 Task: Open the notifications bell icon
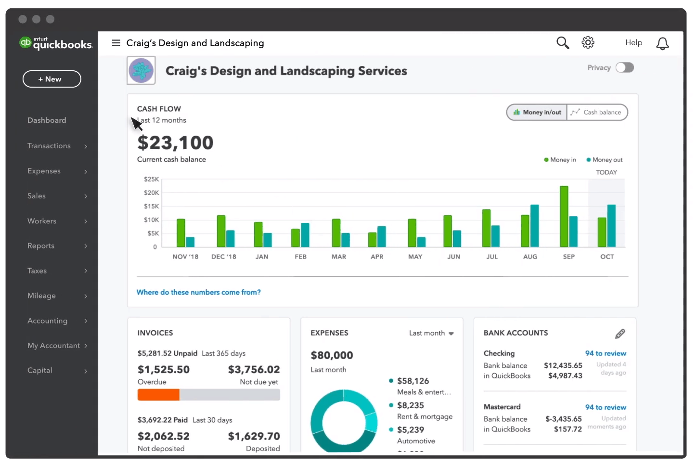click(x=662, y=44)
